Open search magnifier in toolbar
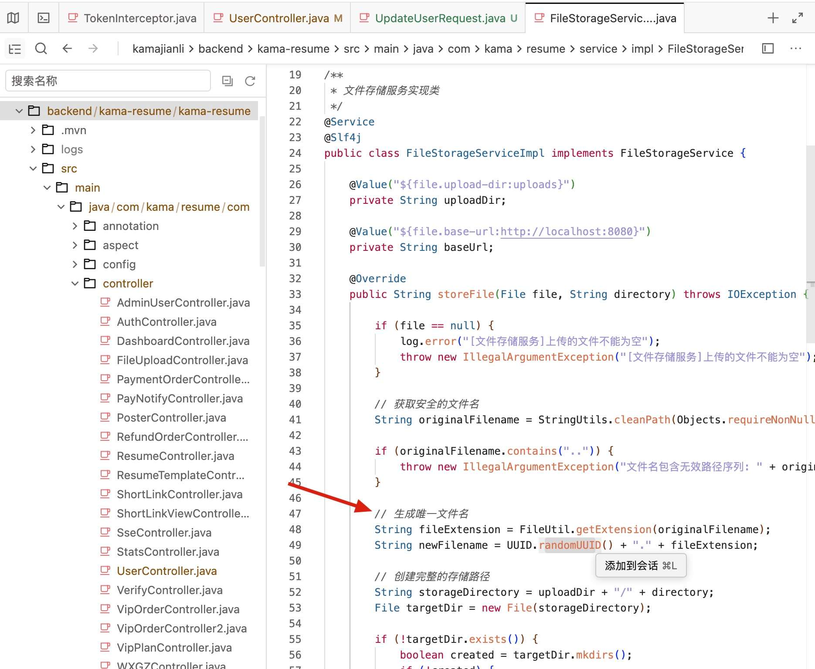The width and height of the screenshot is (815, 669). click(41, 48)
